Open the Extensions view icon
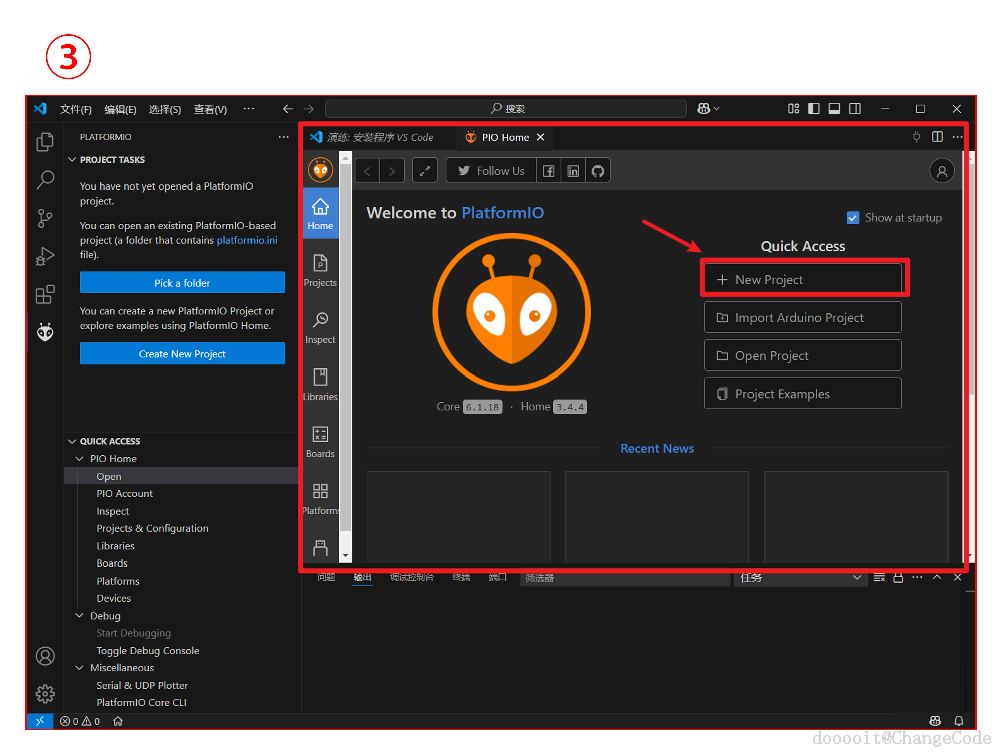This screenshot has width=1002, height=752. [45, 294]
